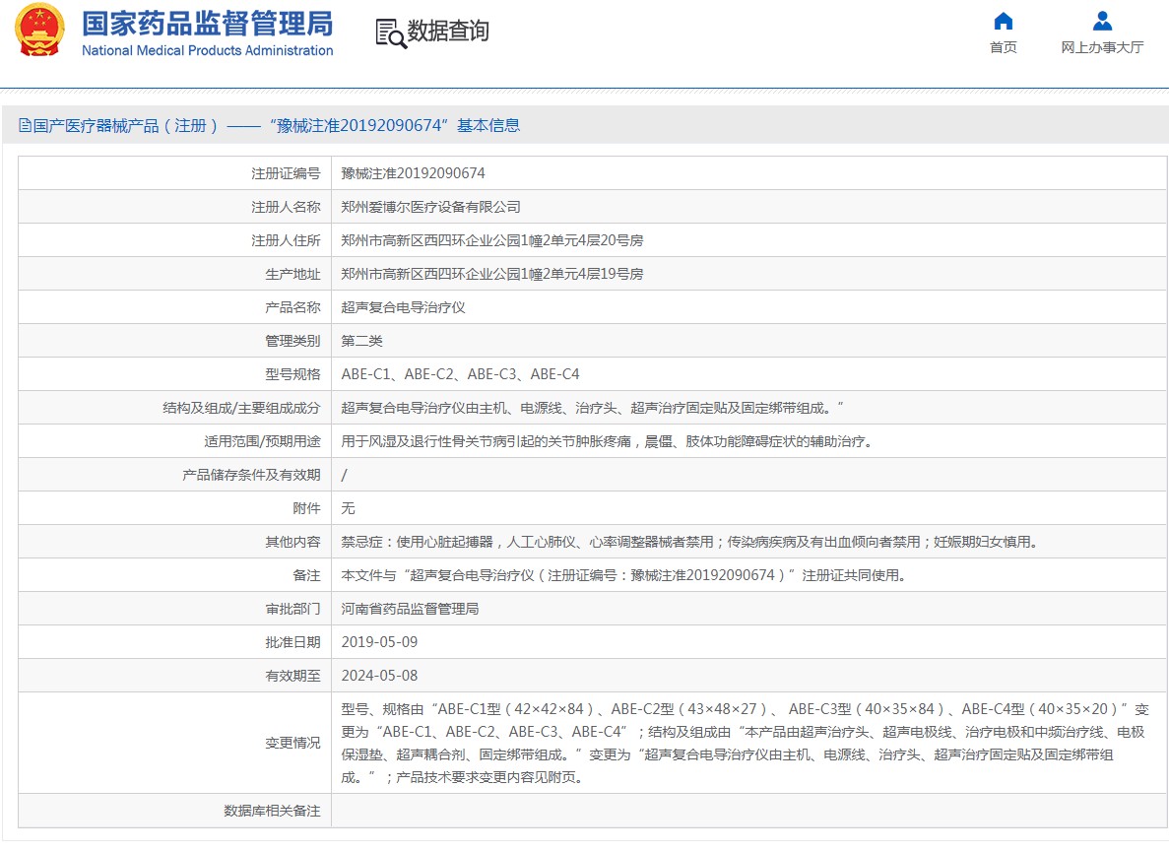Select value 第二类
Screen dimensions: 1169x852
(x=361, y=341)
